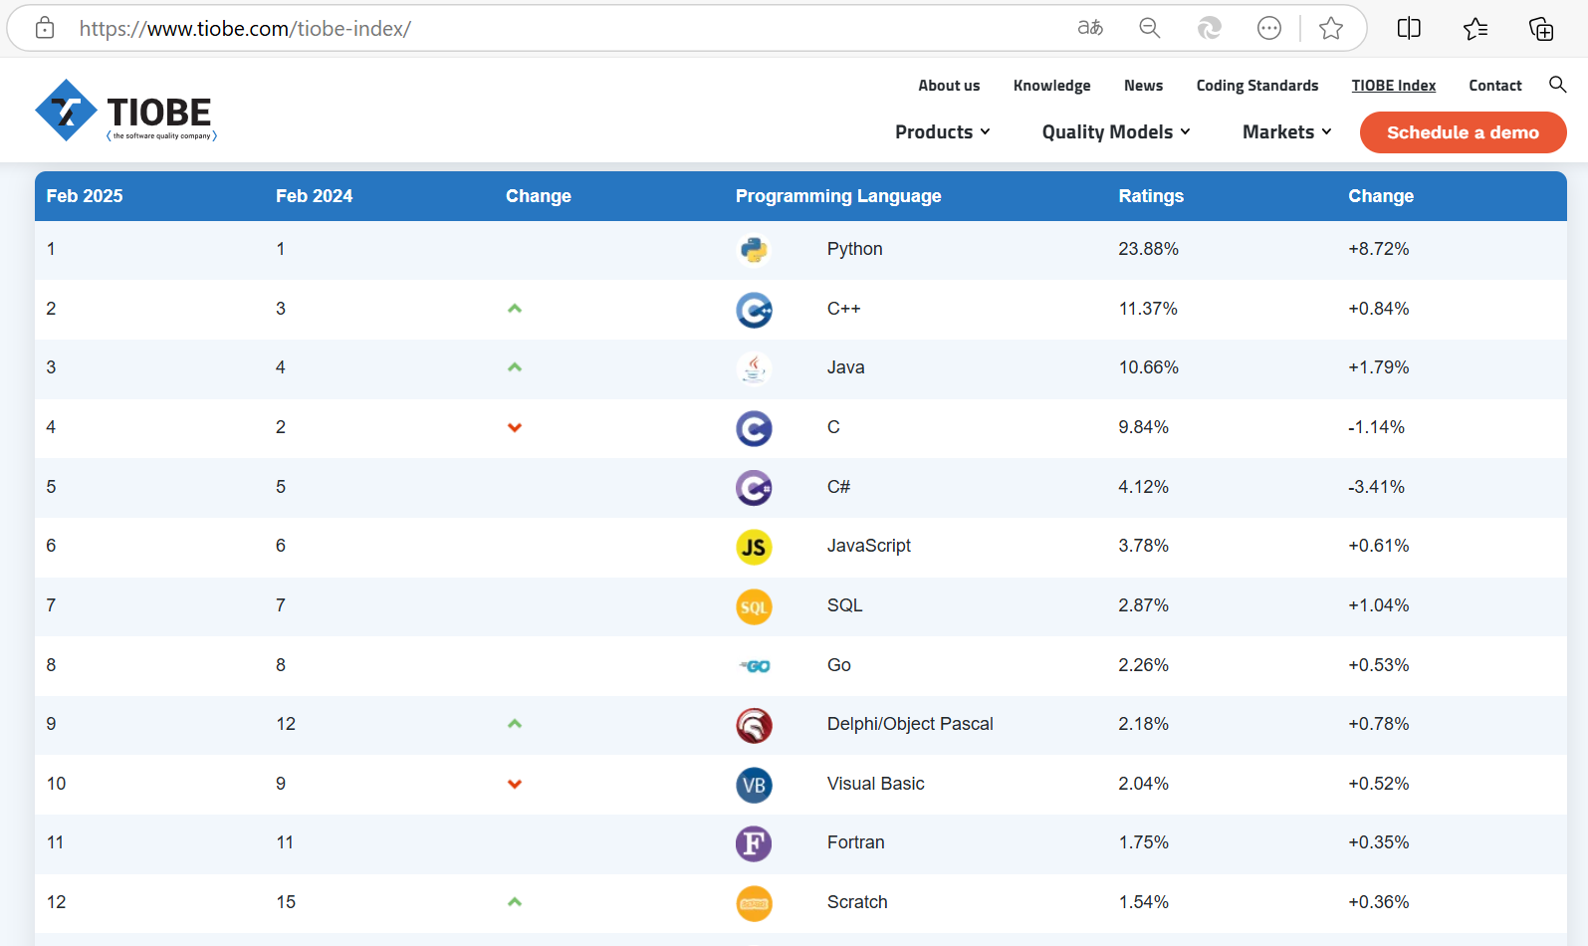The width and height of the screenshot is (1588, 946).
Task: Click the C language logo icon
Action: [754, 428]
